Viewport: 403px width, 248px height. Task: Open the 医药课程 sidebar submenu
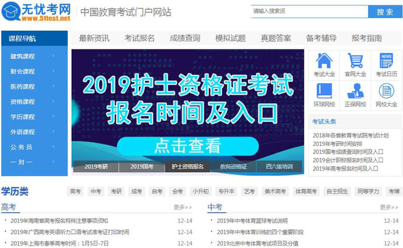[x=23, y=86]
